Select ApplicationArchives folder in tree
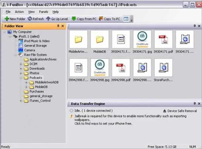The height and width of the screenshot is (149, 202). (x=43, y=59)
